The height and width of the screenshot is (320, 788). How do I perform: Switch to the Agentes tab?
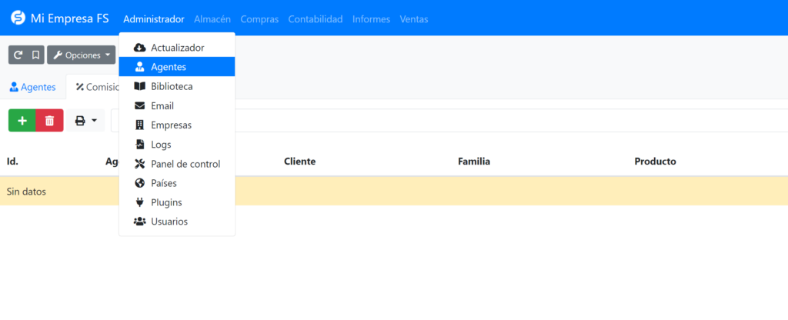(32, 87)
